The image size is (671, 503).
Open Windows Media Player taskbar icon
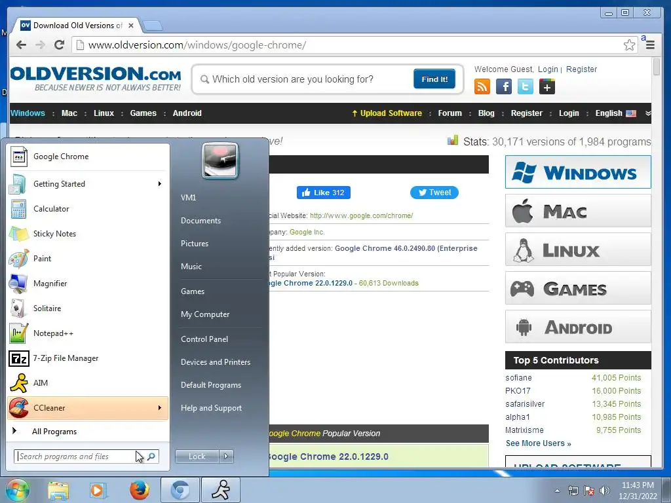(98, 491)
